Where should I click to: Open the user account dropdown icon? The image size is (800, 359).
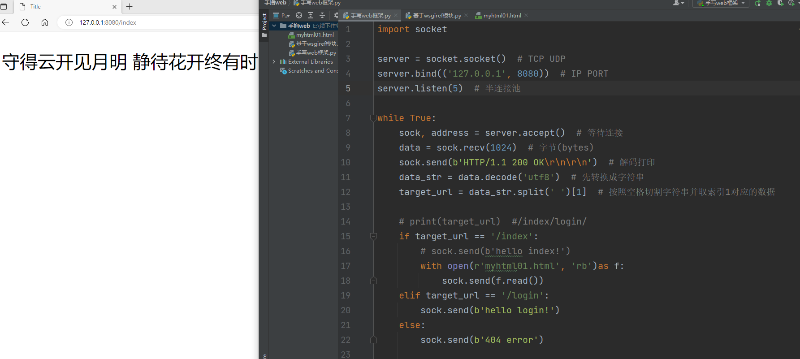679,3
